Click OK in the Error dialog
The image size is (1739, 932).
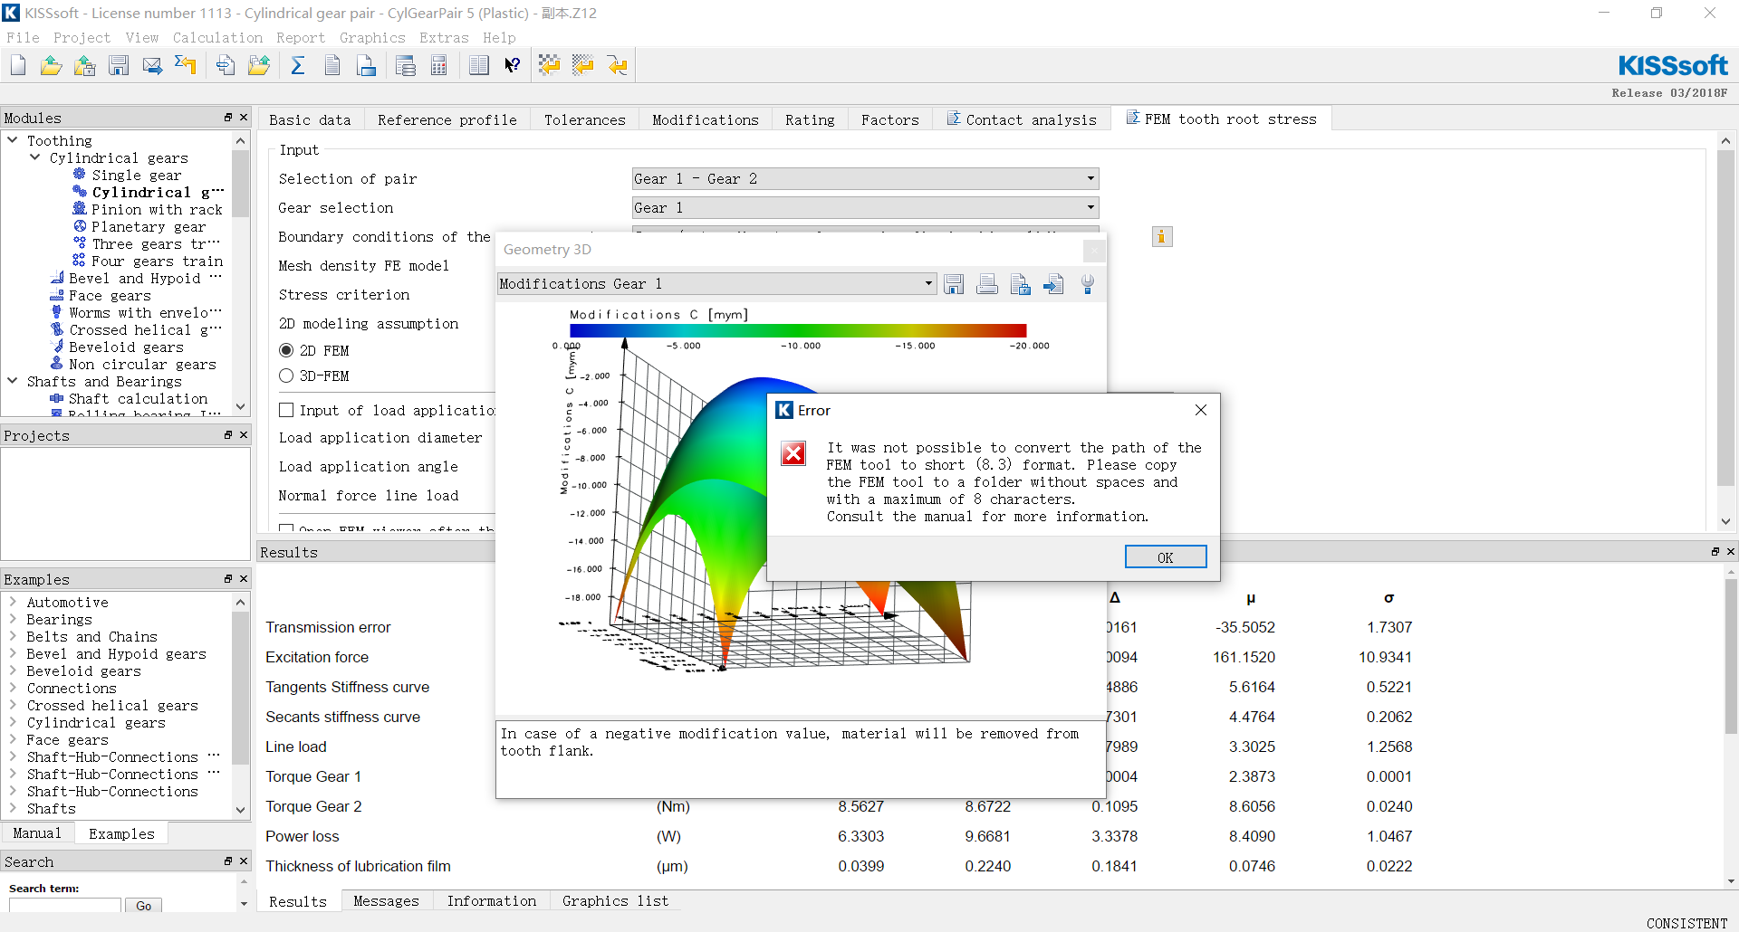[1166, 557]
